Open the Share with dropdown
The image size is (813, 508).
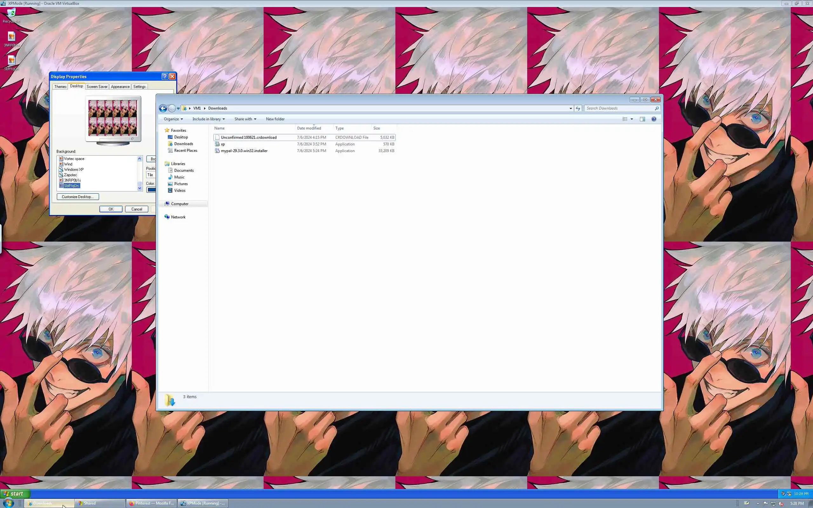245,119
